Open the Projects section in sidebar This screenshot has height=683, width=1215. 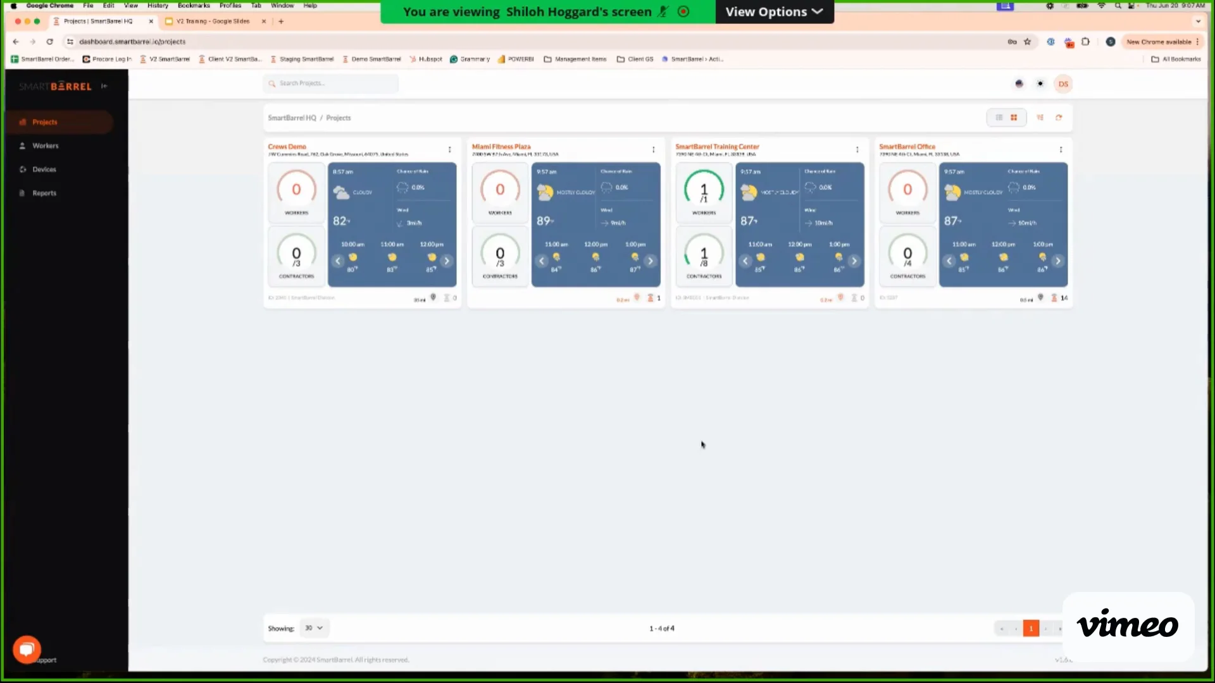pyautogui.click(x=45, y=121)
